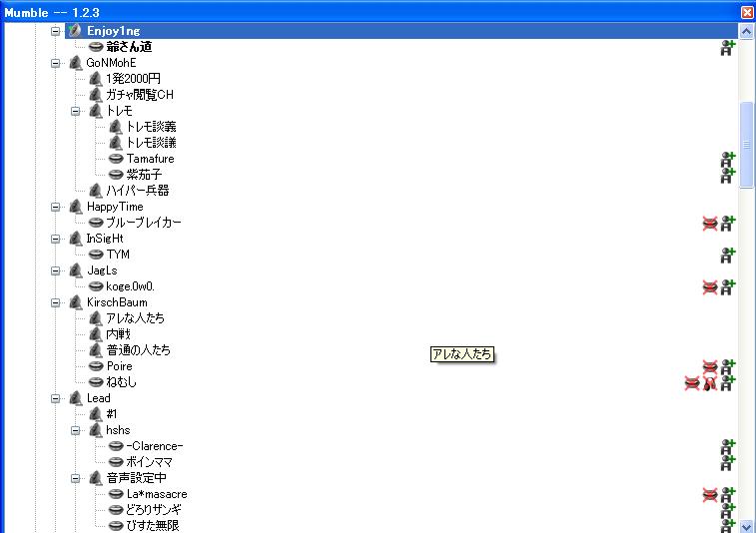Click the authenticated icon beside -Clarence-
The height and width of the screenshot is (533, 756).
[x=728, y=446]
